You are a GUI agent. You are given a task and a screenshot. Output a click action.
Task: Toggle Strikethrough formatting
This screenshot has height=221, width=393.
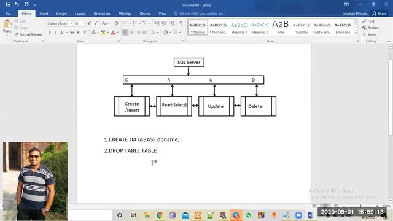pyautogui.click(x=72, y=33)
